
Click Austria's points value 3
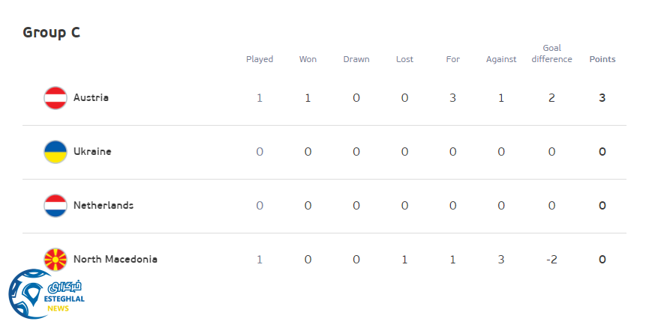click(x=602, y=98)
